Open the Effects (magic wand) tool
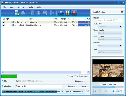126x96 pixels. click(x=39, y=13)
